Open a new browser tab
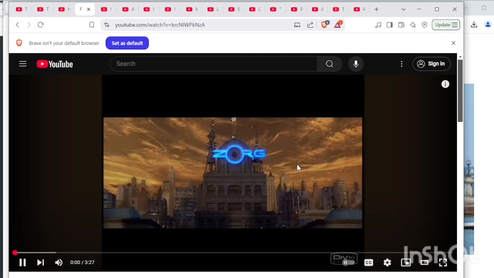Screen dimensions: 494x278 click(x=376, y=9)
